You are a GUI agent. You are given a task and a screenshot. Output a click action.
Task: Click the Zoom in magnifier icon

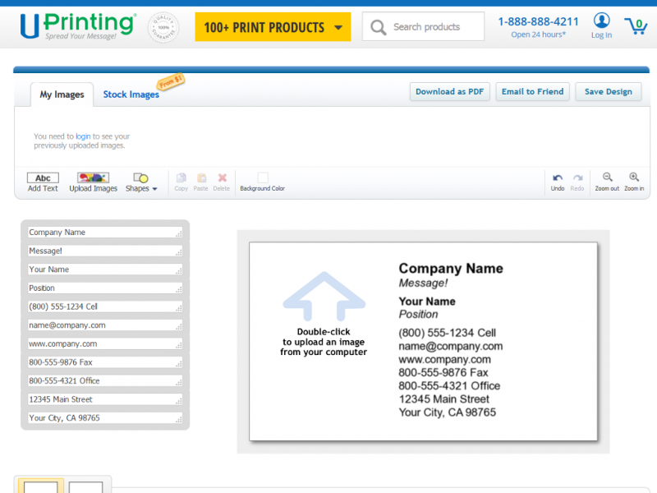[634, 177]
